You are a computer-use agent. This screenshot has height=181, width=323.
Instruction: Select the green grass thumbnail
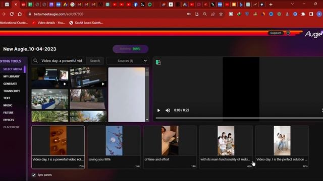pos(50,116)
